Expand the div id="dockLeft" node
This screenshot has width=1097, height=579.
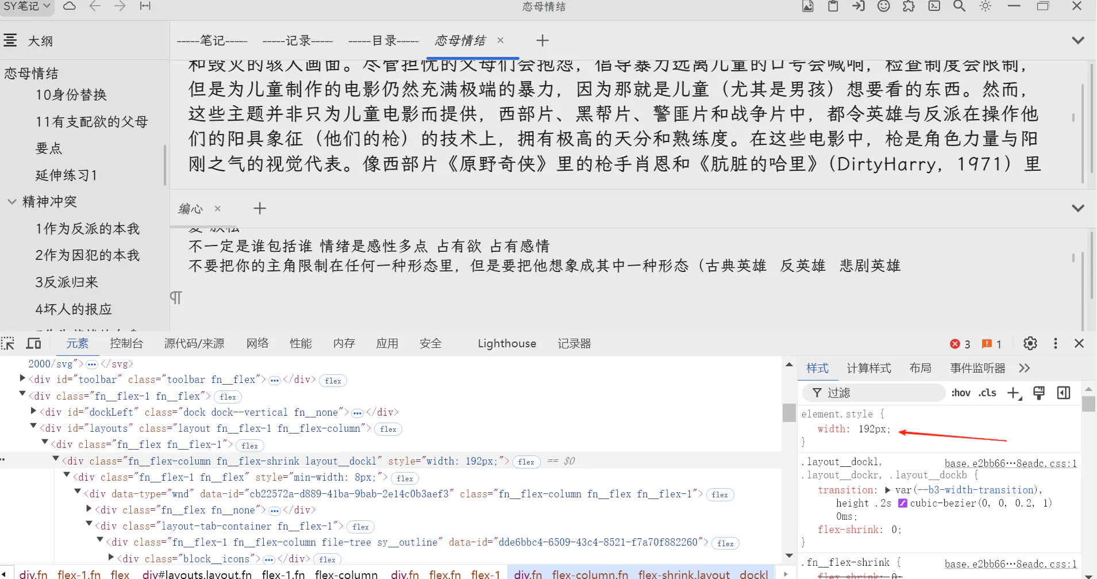[33, 411]
